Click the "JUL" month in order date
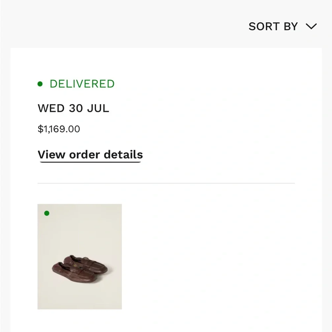Viewport: 332px width, 332px height. 100,108
